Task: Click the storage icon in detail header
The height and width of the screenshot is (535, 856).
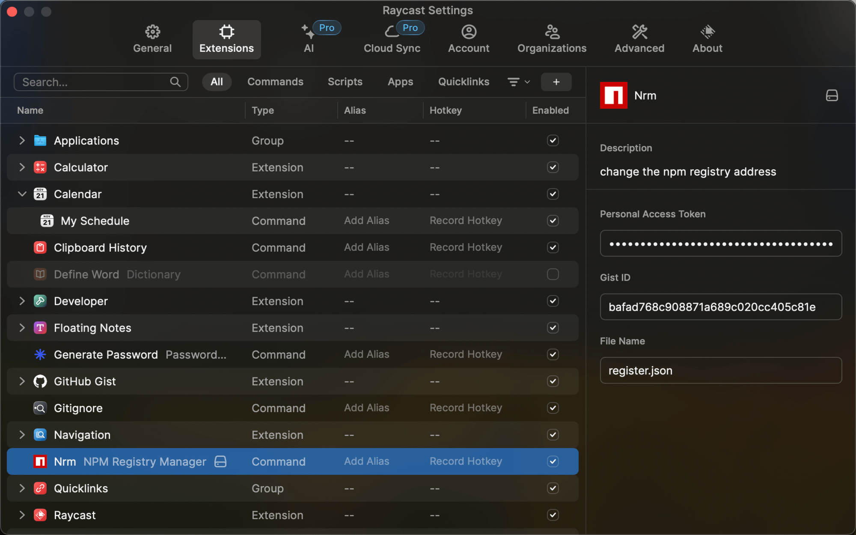Action: (x=832, y=95)
